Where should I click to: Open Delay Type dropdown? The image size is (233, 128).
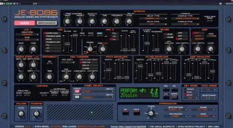(153, 19)
